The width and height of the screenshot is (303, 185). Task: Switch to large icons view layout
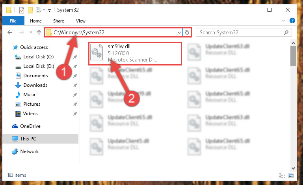pyautogui.click(x=291, y=176)
